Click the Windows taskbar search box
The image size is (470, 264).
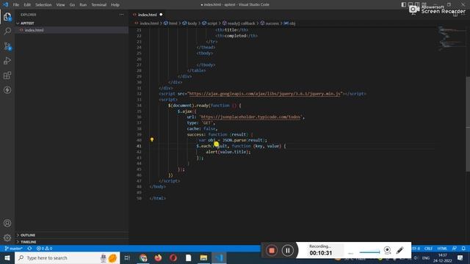click(67, 257)
